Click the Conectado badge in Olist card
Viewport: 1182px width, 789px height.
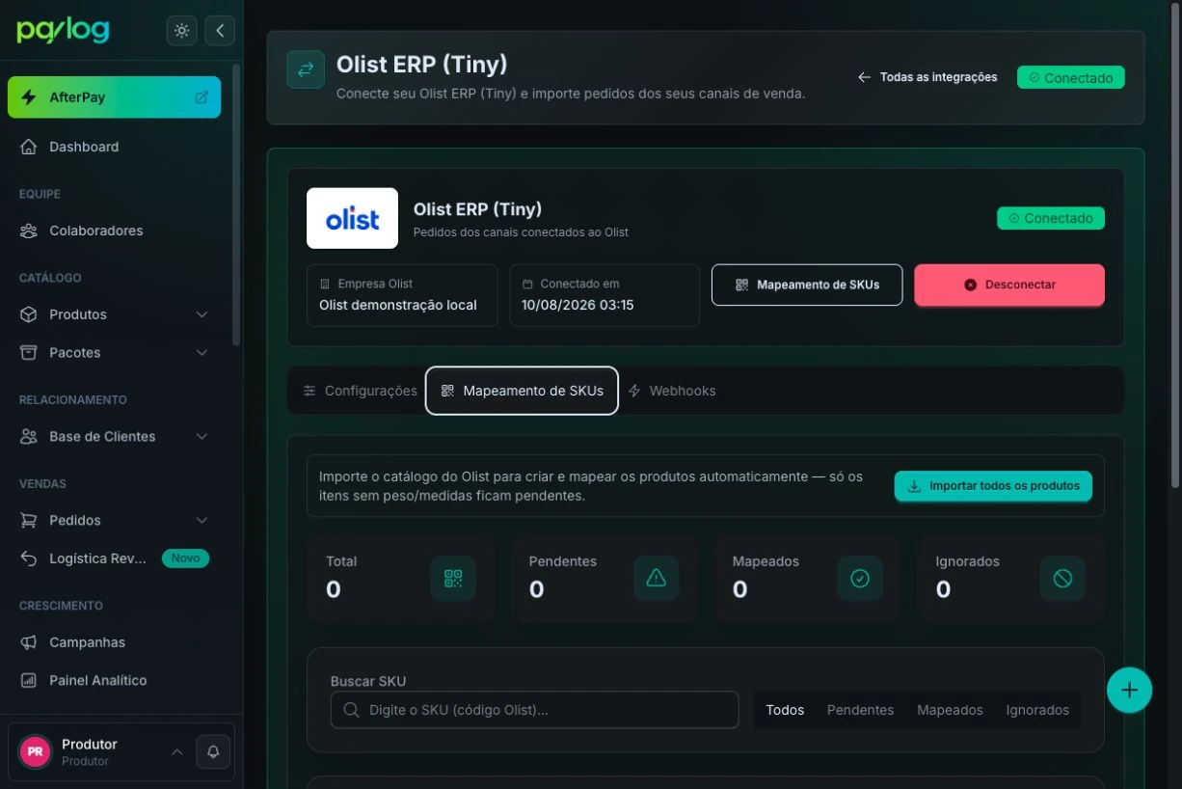[x=1051, y=219]
